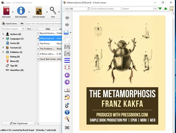Open Edit metadata for the selected book
Screen dimensions: 176x133
point(21,11)
